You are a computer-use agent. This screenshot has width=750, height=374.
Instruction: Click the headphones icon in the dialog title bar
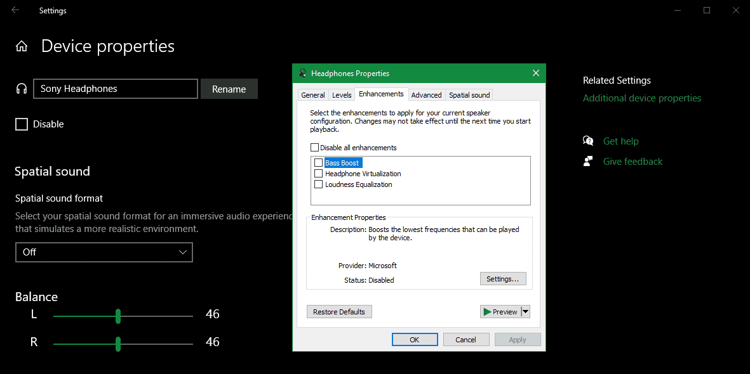tap(302, 73)
